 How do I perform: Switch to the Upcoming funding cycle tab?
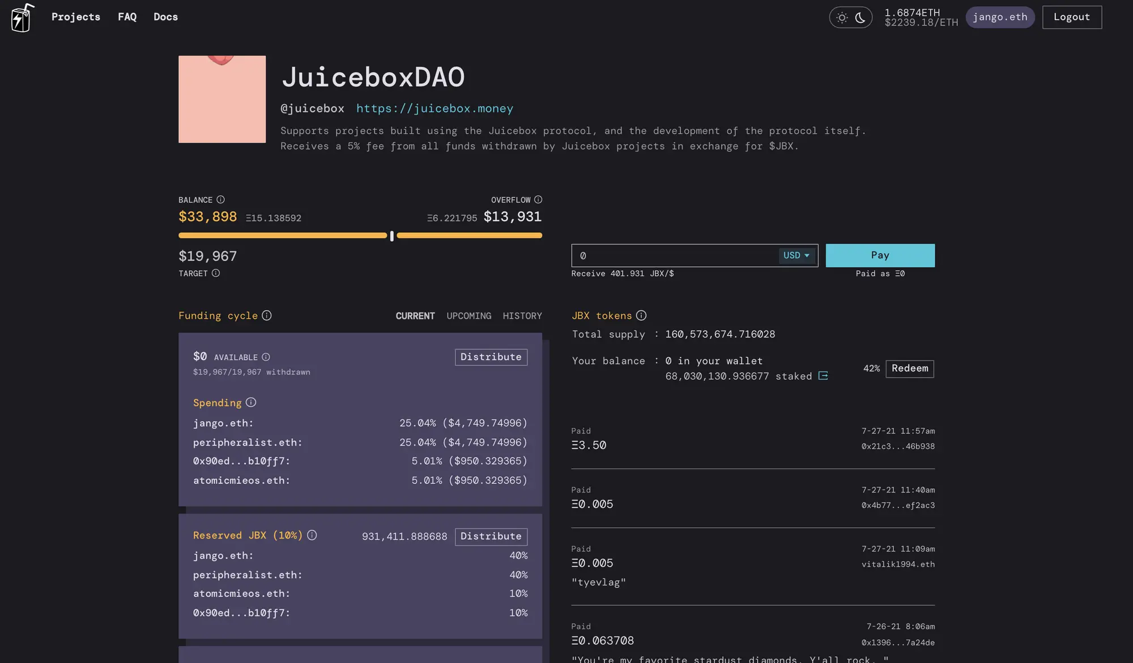(x=468, y=316)
